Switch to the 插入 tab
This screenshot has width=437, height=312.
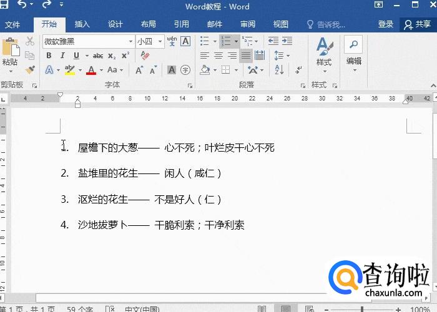[x=82, y=24]
